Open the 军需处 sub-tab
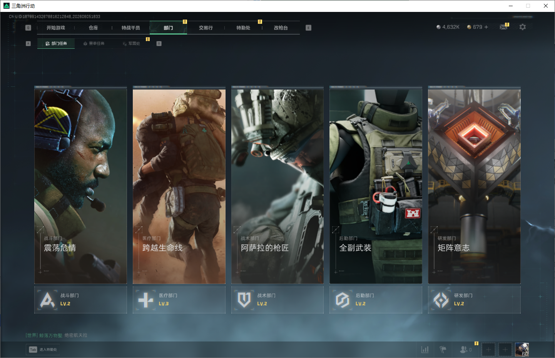The width and height of the screenshot is (555, 358). coord(131,43)
